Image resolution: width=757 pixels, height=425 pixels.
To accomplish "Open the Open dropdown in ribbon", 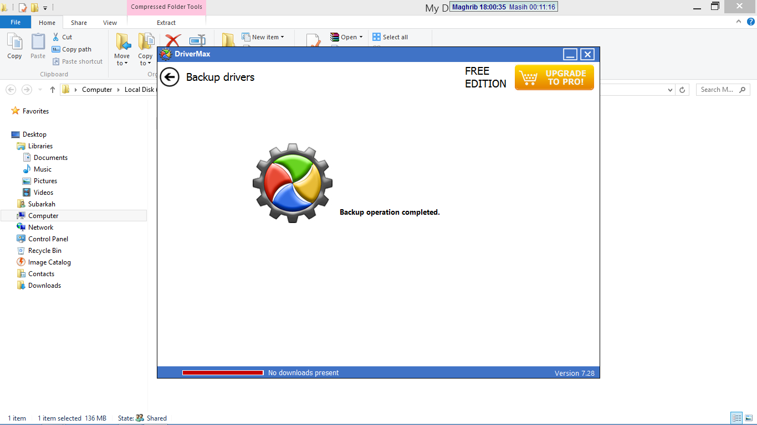I will (346, 37).
